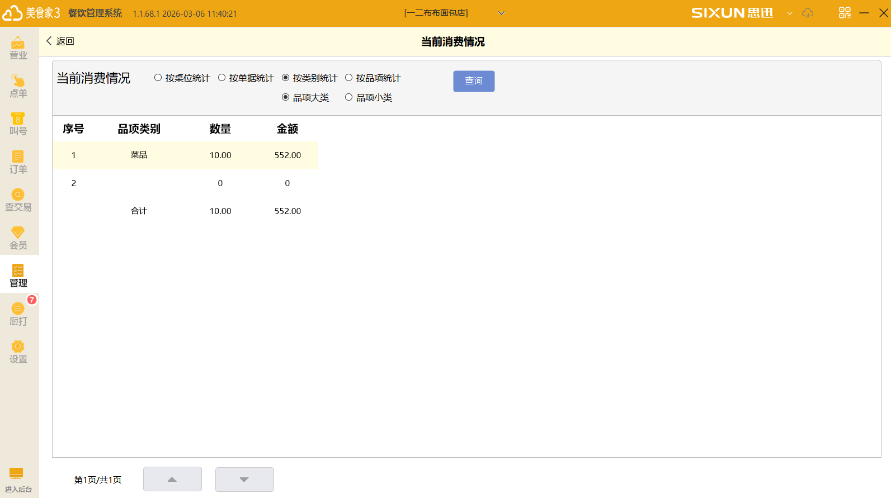Screen dimensions: 891x498
Task: Open the 会员 (Member) sidebar icon
Action: (18, 238)
